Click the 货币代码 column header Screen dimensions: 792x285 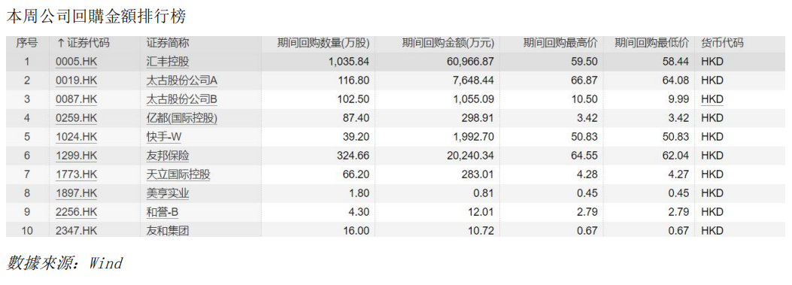click(722, 44)
